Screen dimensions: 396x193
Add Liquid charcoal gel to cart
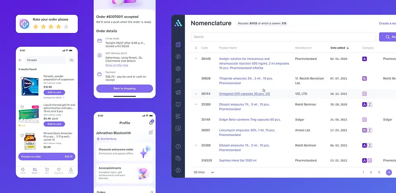(54, 124)
